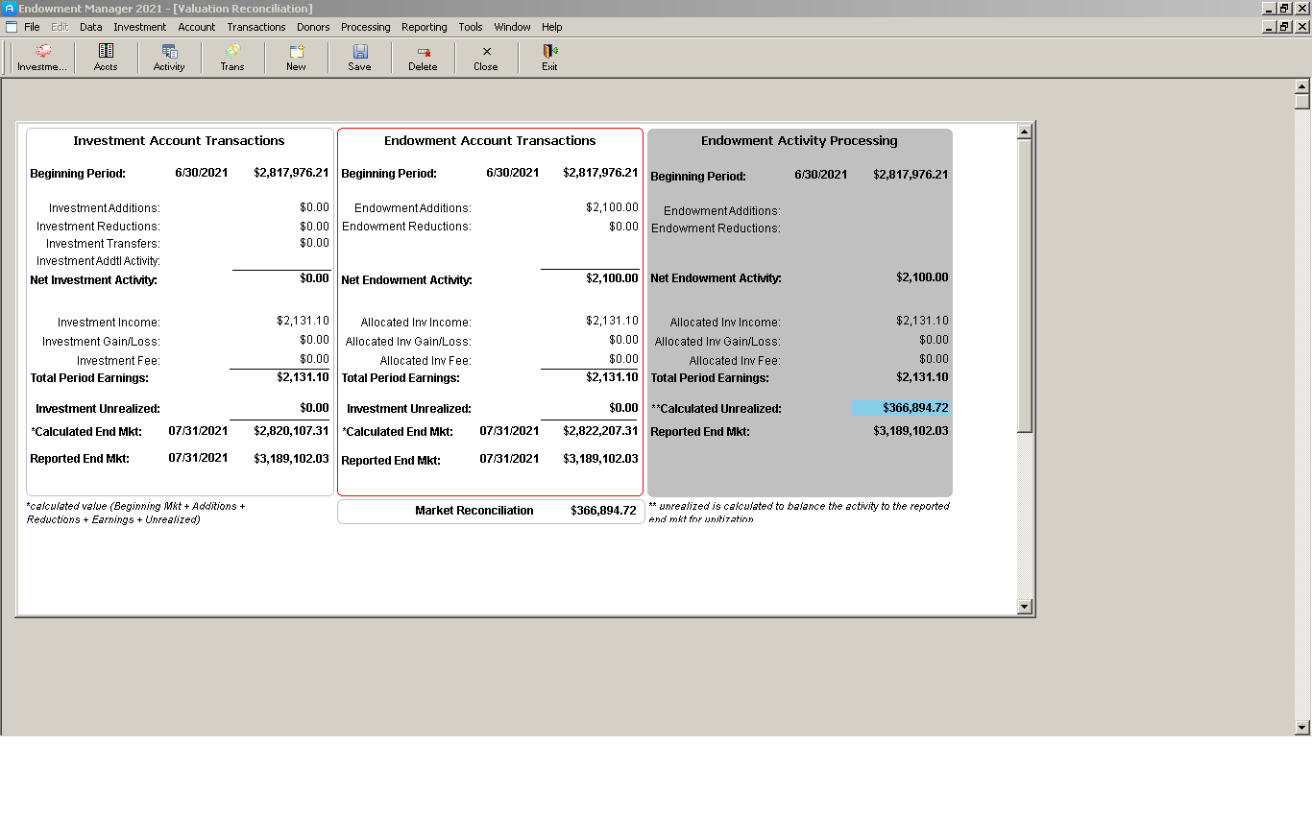1312x816 pixels.
Task: Open transactions via the Trans coins icon
Action: (231, 58)
